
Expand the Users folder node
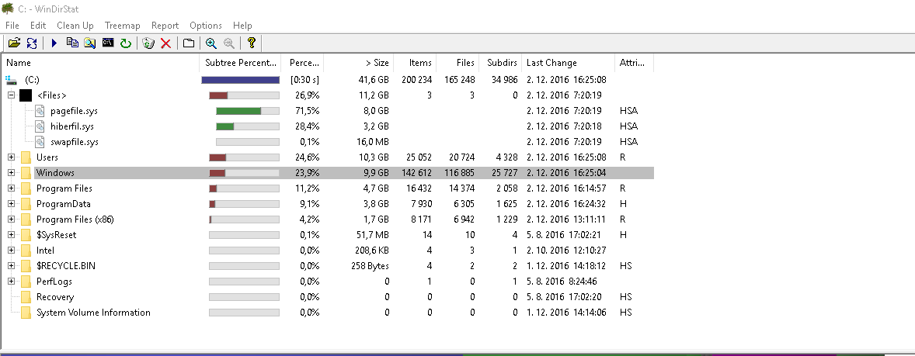tap(11, 157)
